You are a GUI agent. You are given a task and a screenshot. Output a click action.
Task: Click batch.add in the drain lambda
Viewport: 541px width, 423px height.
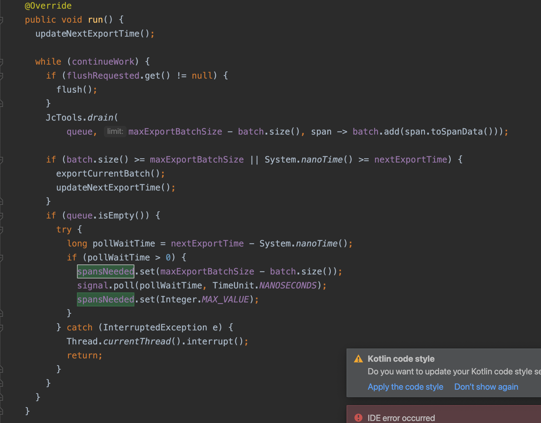(376, 132)
